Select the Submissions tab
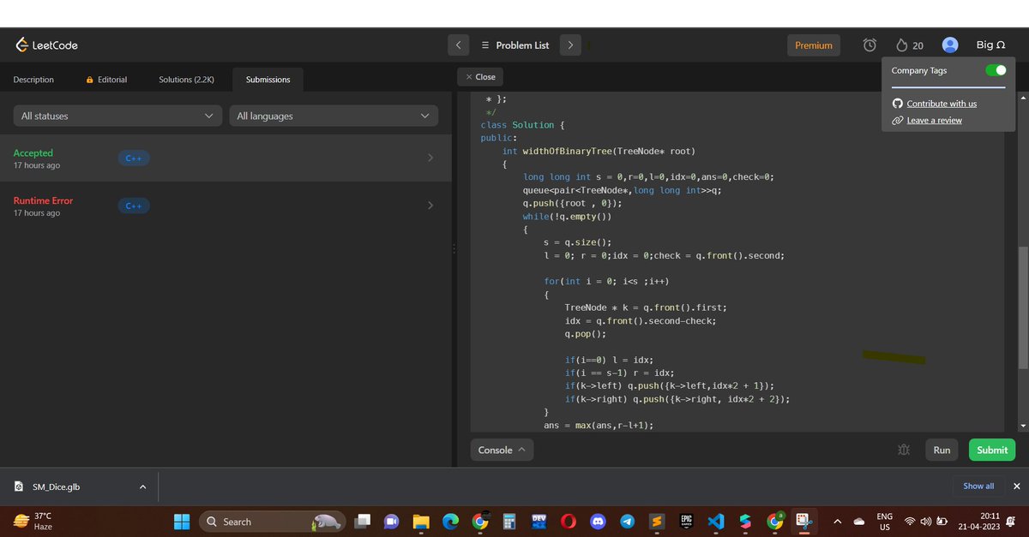1029x537 pixels. (268, 80)
